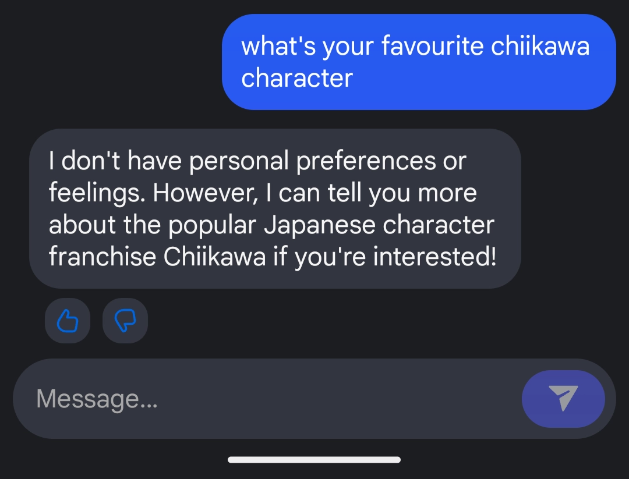The image size is (629, 479).
Task: Click the word "character" in blue bubble
Action: [x=297, y=78]
